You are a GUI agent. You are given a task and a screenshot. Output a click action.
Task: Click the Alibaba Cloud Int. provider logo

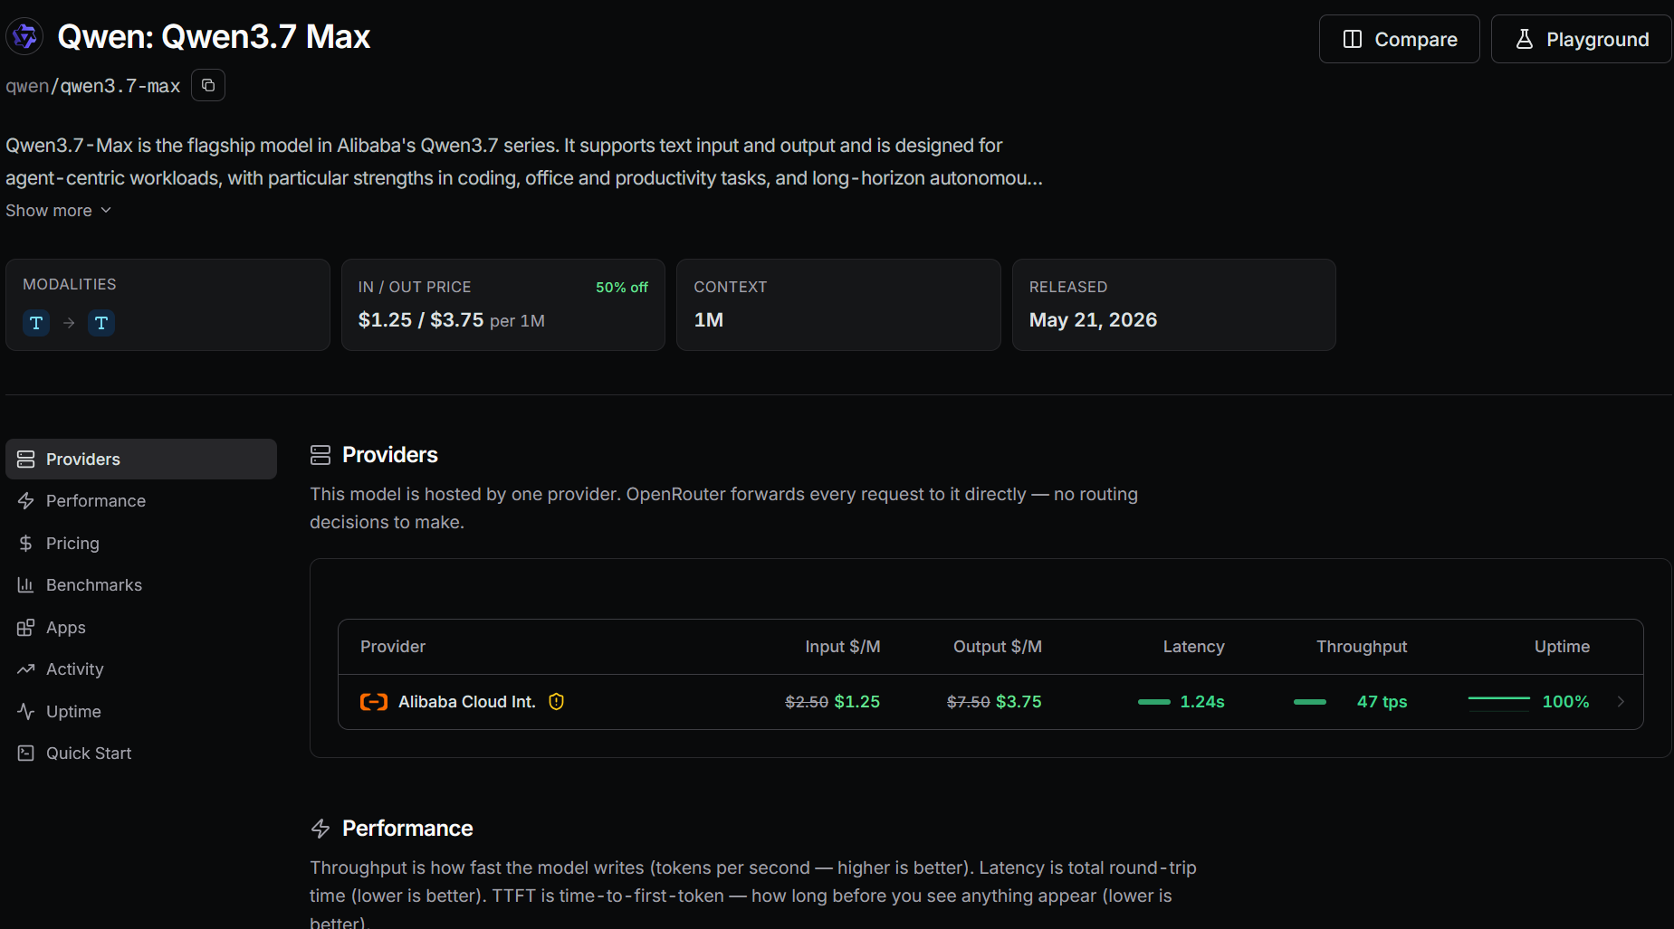point(374,702)
